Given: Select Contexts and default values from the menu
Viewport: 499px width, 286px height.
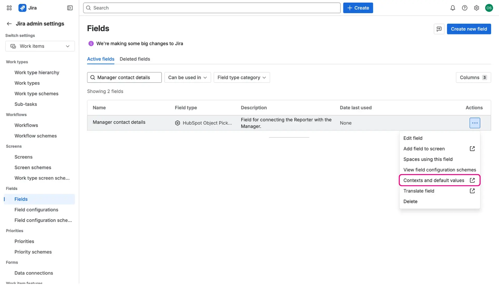Looking at the screenshot, I should tap(434, 180).
